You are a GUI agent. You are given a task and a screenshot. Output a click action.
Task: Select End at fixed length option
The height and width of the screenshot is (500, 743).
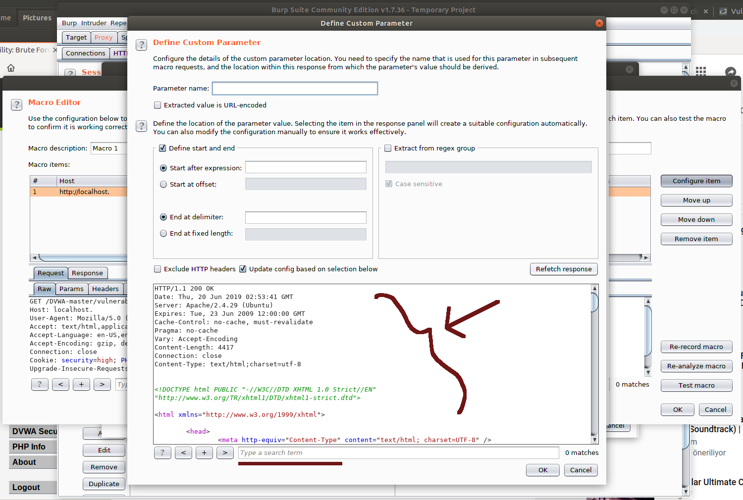163,233
